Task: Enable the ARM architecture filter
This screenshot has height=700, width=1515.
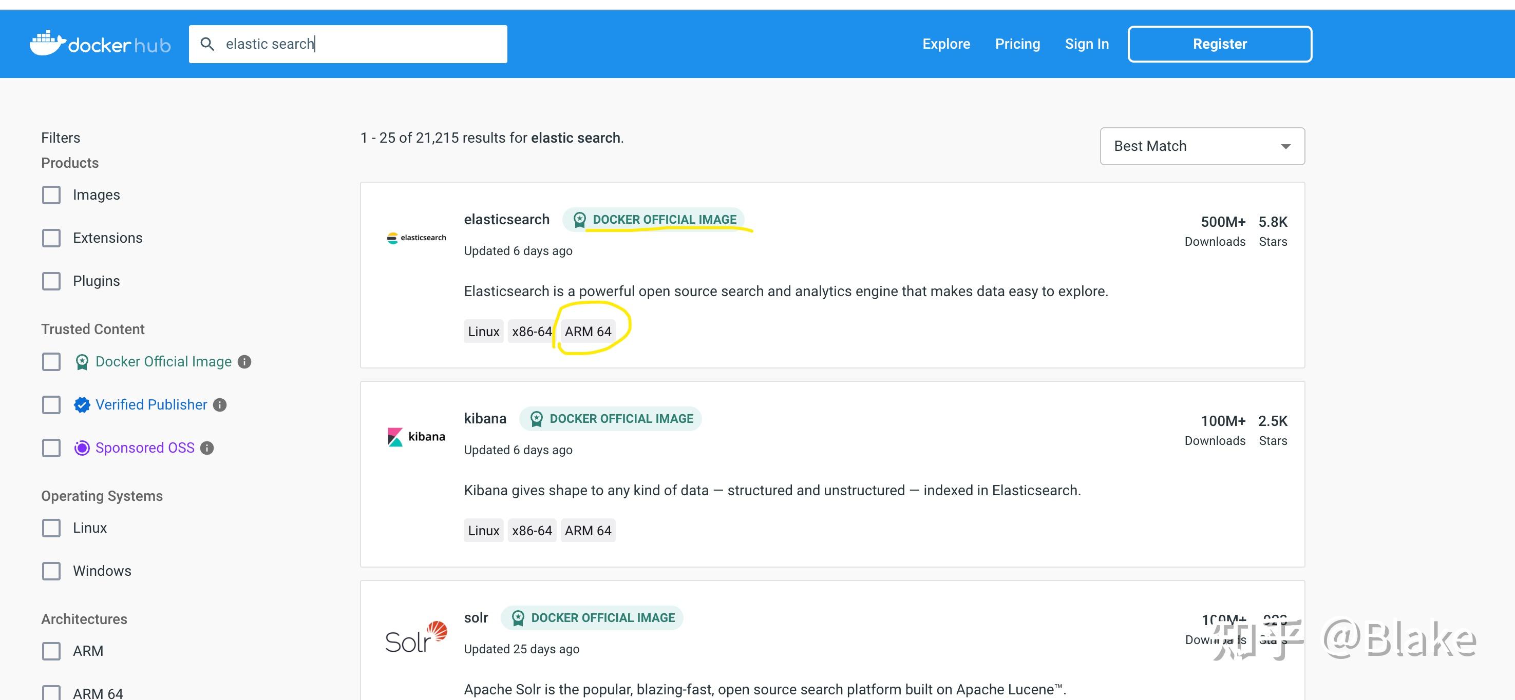Action: [51, 651]
